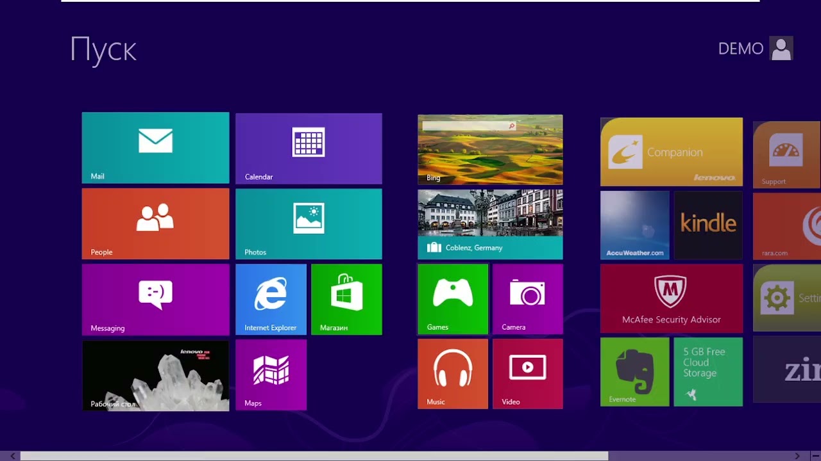The width and height of the screenshot is (821, 461).
Task: Launch the Video tile
Action: click(528, 374)
